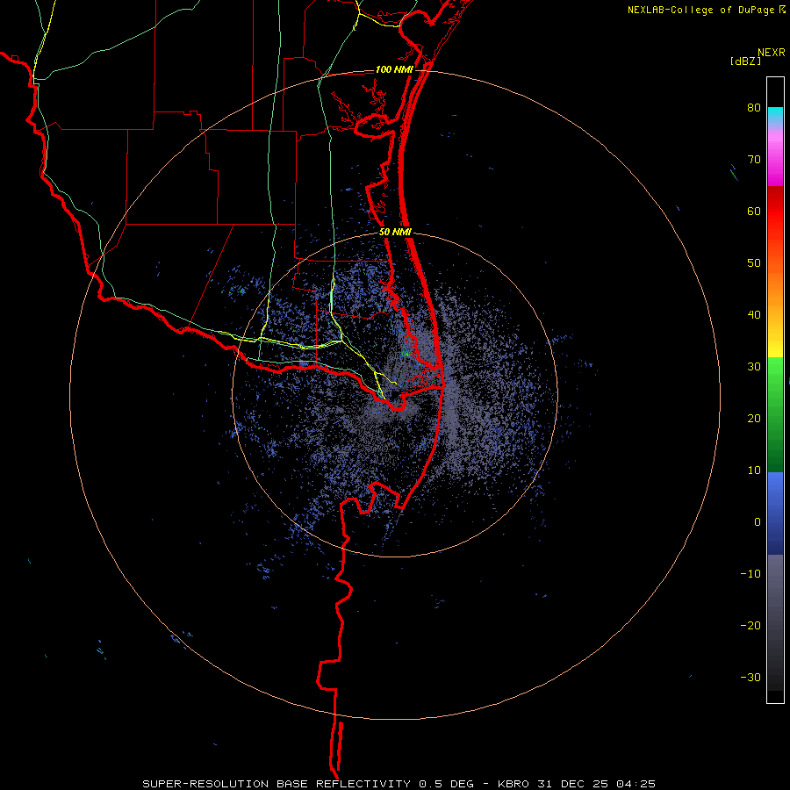Click the cyan top segment of color scale

coord(775,115)
